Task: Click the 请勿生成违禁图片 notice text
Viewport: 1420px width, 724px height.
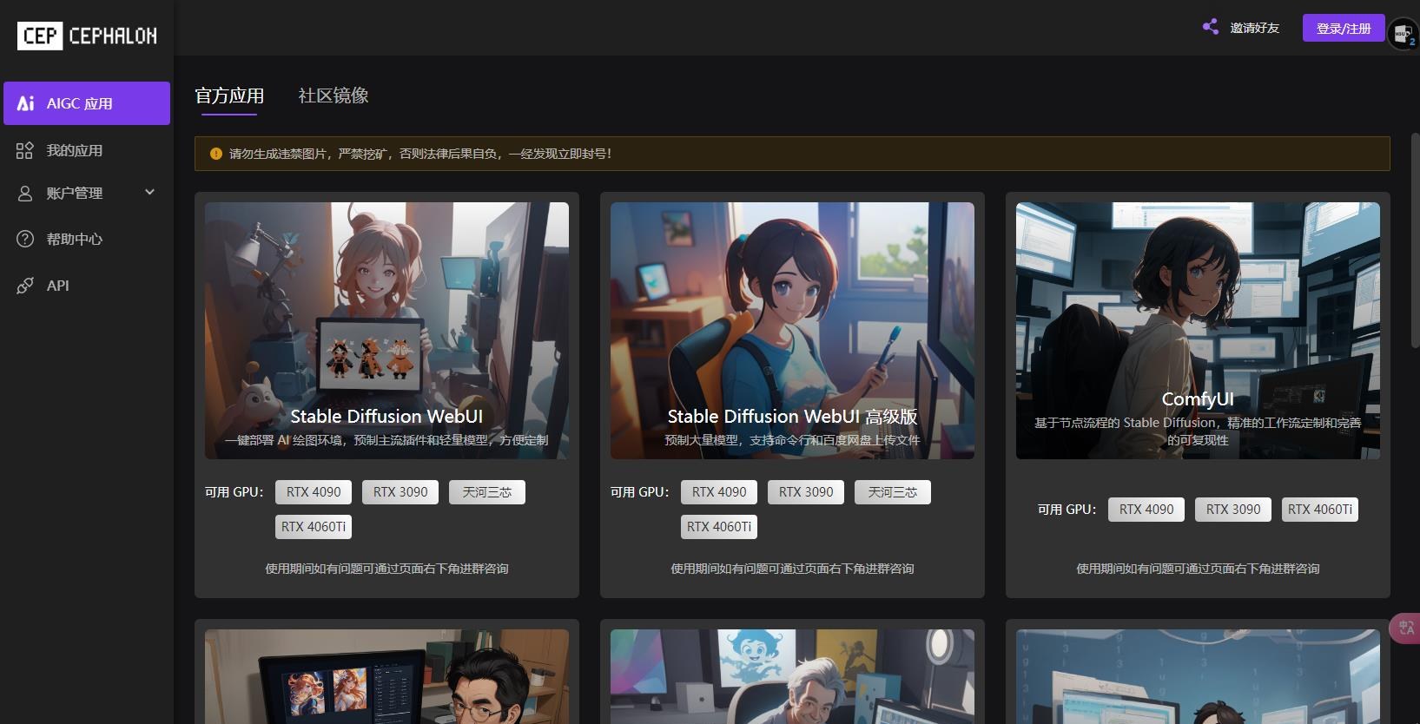Action: [x=420, y=154]
